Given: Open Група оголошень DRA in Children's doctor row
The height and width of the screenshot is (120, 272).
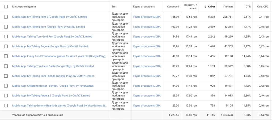Looking at the screenshot, I should [147, 86].
